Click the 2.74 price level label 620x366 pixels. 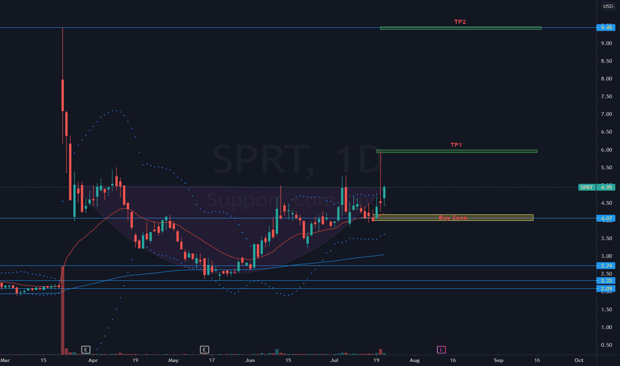pyautogui.click(x=606, y=266)
